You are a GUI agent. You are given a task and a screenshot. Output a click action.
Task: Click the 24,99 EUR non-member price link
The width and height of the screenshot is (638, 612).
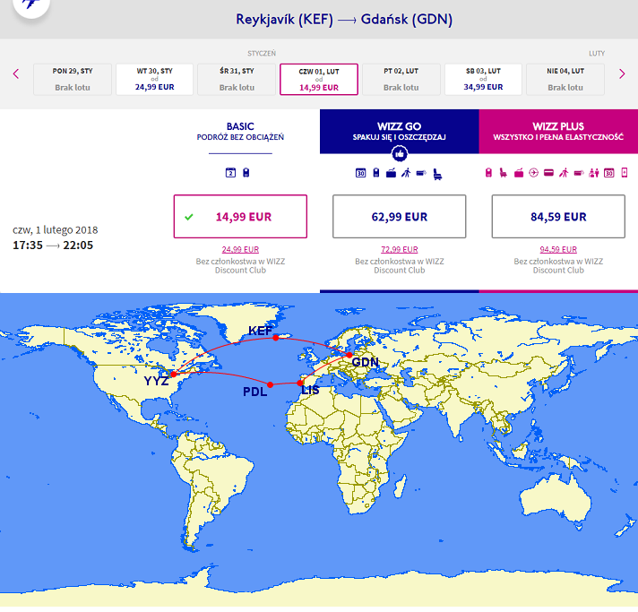click(240, 249)
